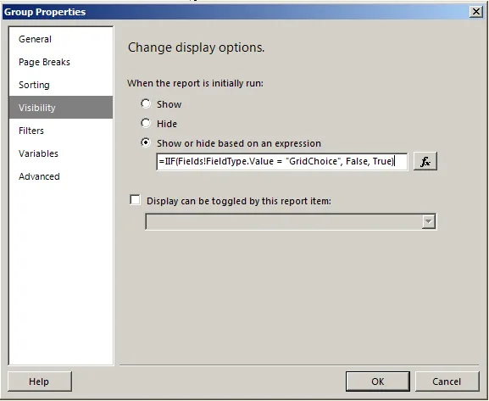This screenshot has width=489, height=401.
Task: Select the Show radio button
Action: (146, 103)
